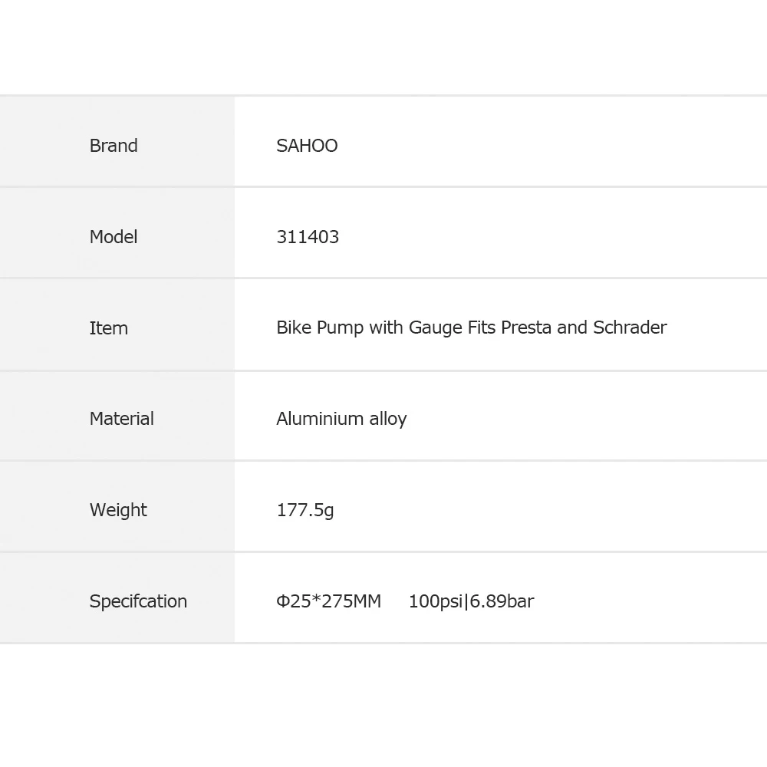The width and height of the screenshot is (767, 767).
Task: Click the 100psi pressure value
Action: point(435,601)
